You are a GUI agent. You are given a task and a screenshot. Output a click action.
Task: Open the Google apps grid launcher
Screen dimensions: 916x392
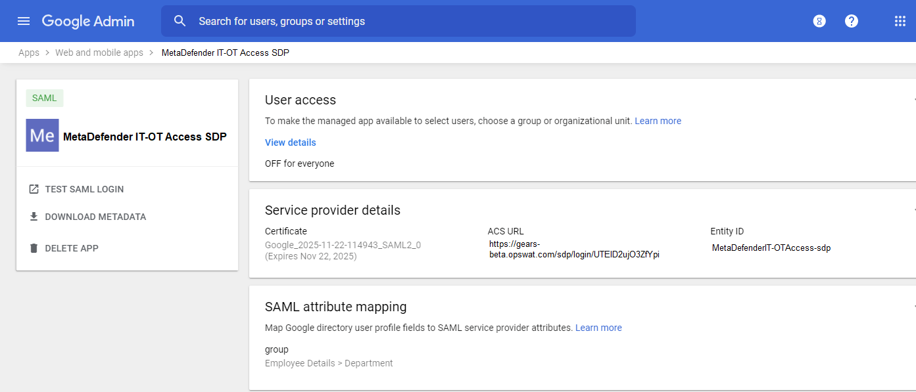click(900, 21)
